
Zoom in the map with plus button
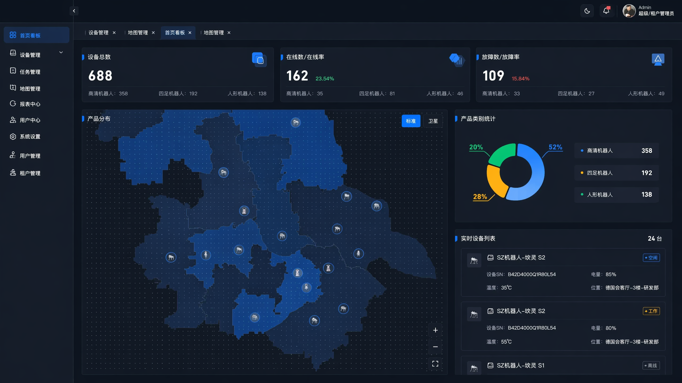pos(435,330)
